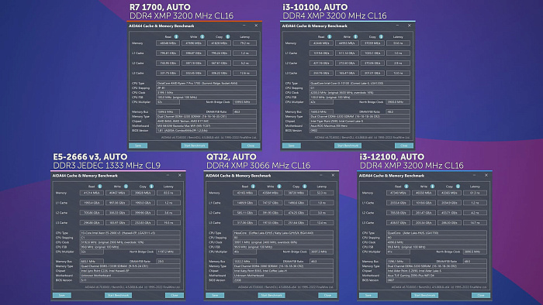Click Write info icon in E5-2666 v3 window
The width and height of the screenshot is (543, 305).
[126, 187]
